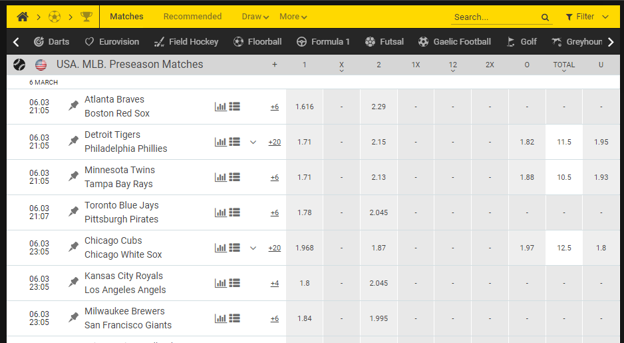Open list view icon for Chicago Cubs match
This screenshot has width=624, height=343.
234,247
